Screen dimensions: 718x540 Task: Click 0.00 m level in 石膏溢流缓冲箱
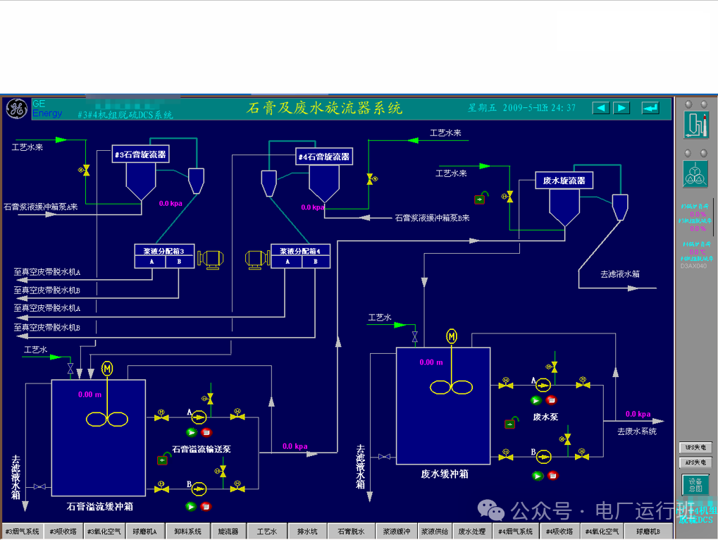(89, 394)
